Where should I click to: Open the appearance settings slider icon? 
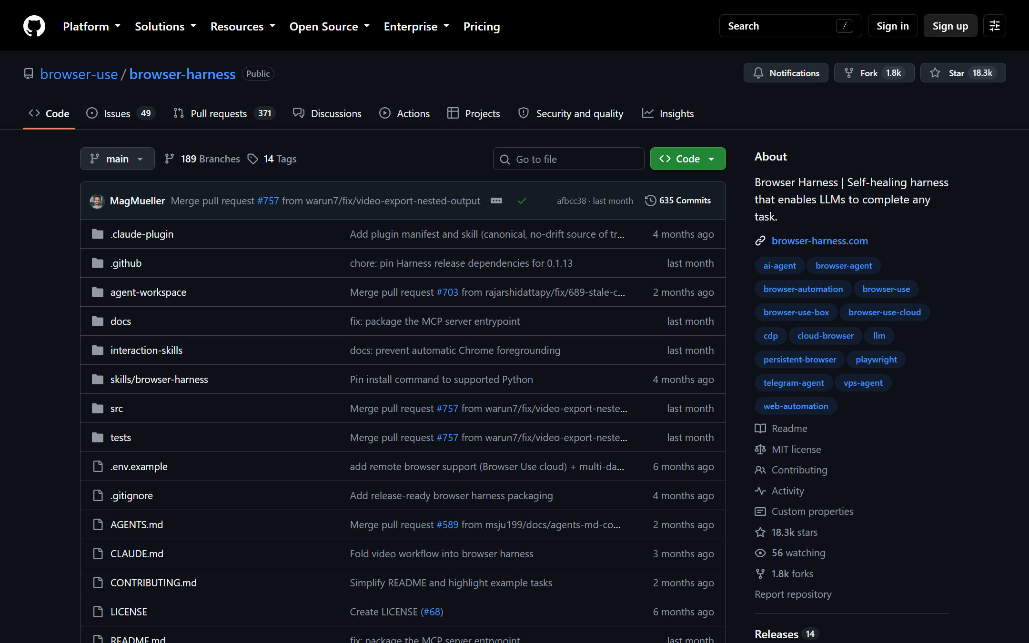click(x=995, y=26)
